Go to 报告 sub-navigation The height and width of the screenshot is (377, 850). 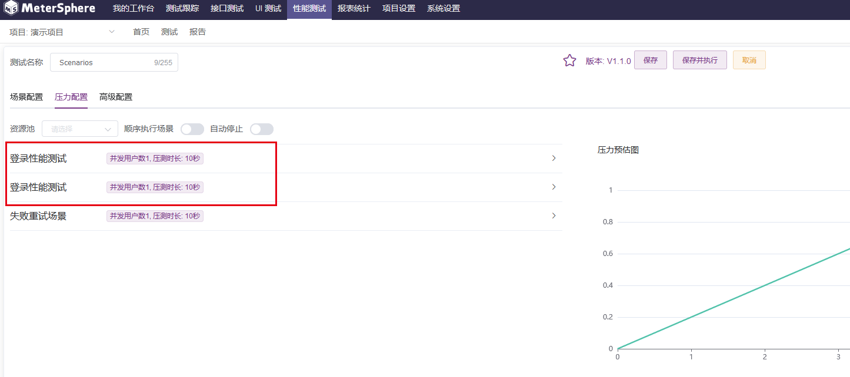pyautogui.click(x=198, y=32)
